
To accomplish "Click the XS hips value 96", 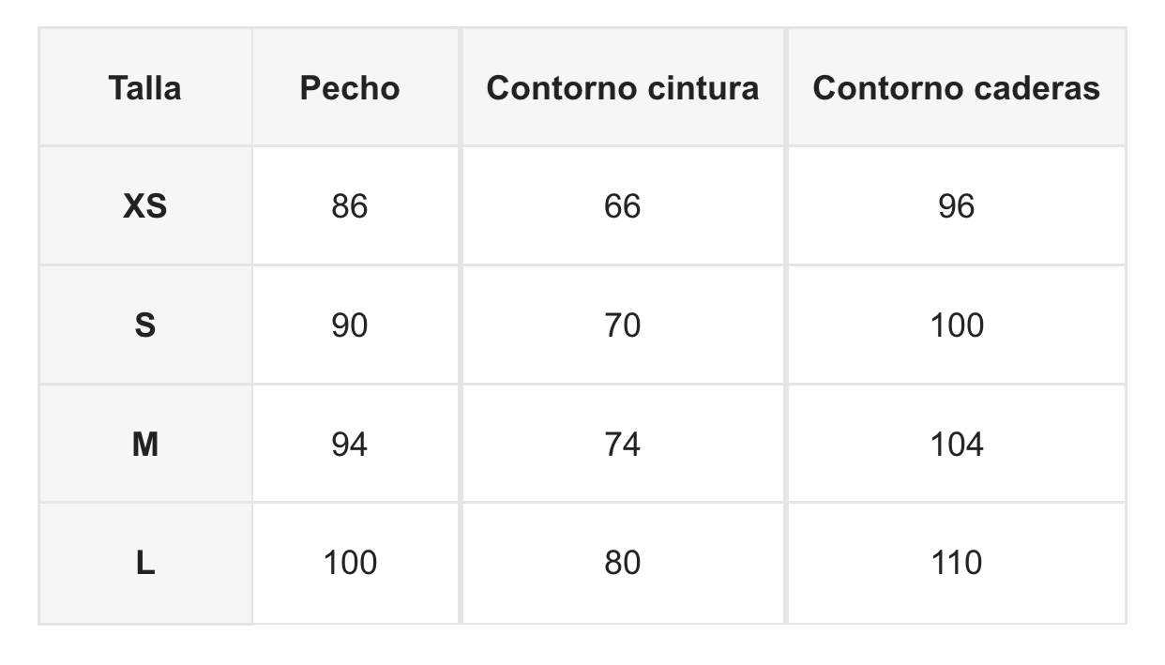I will tap(956, 206).
